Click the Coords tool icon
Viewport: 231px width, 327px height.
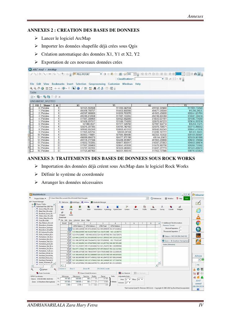click(x=171, y=207)
